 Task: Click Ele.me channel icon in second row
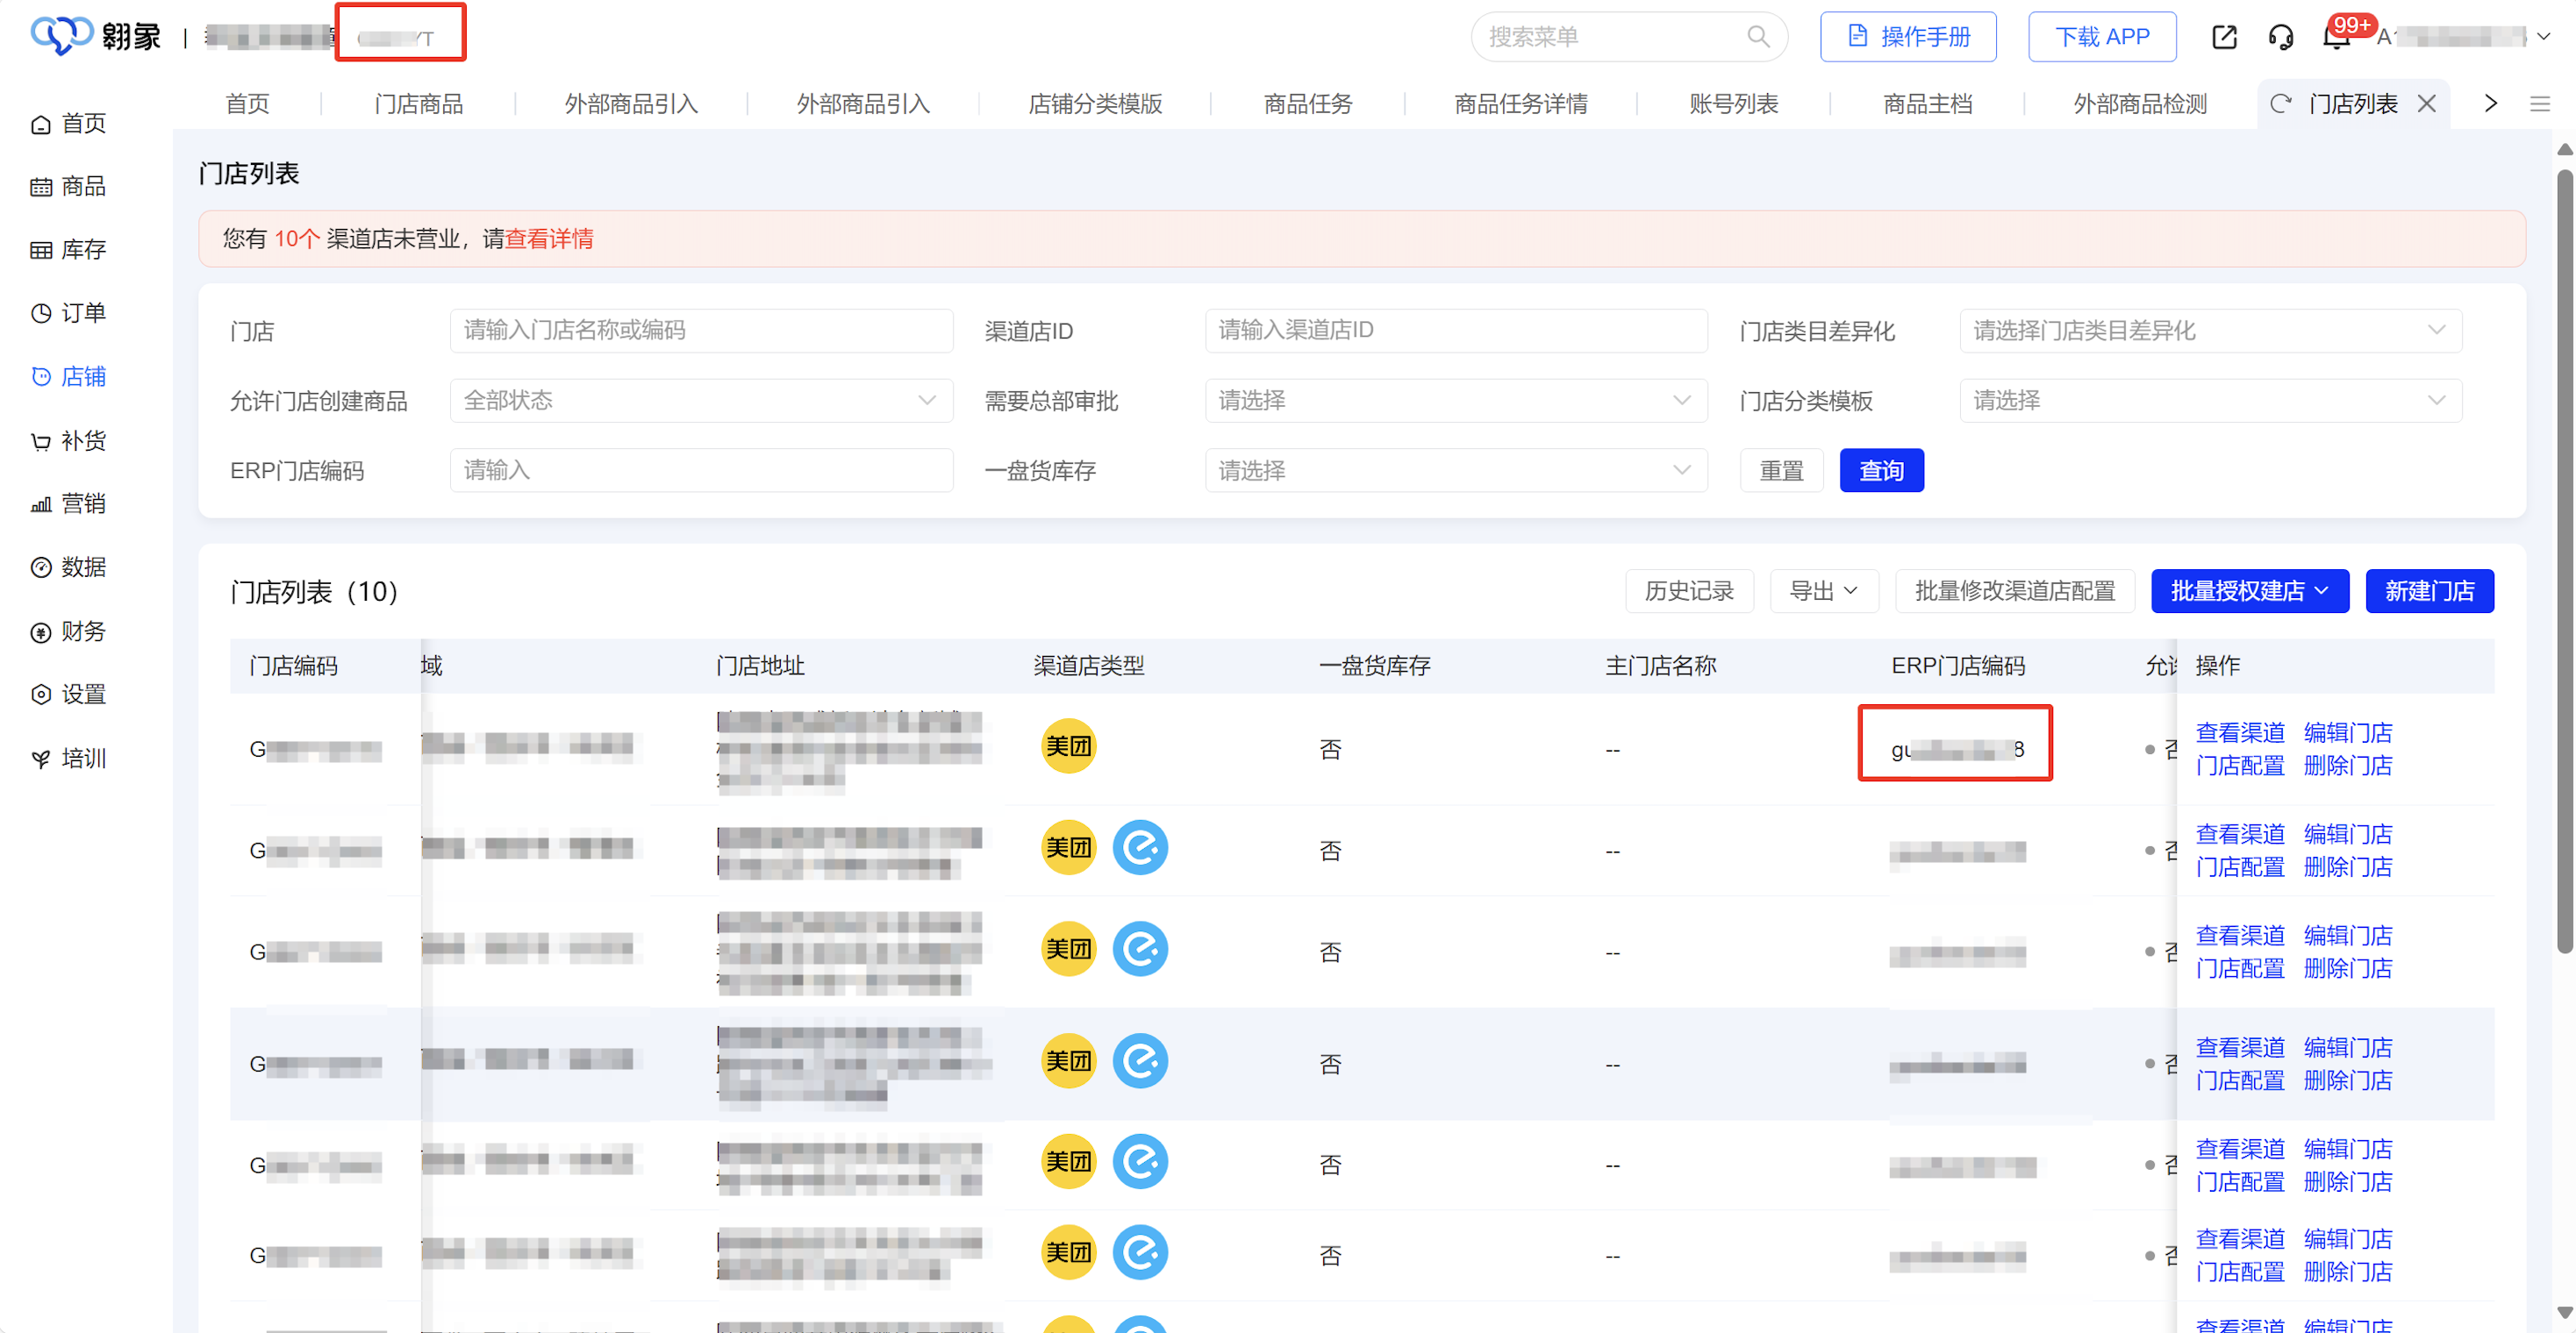[1140, 847]
